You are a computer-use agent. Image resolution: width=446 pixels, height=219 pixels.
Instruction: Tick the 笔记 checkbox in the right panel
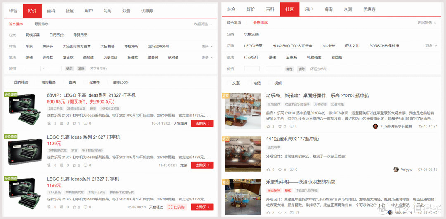pos(250,83)
